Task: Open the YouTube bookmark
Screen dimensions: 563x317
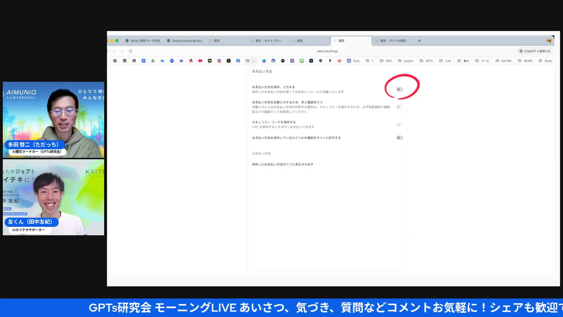Action: coord(200,61)
